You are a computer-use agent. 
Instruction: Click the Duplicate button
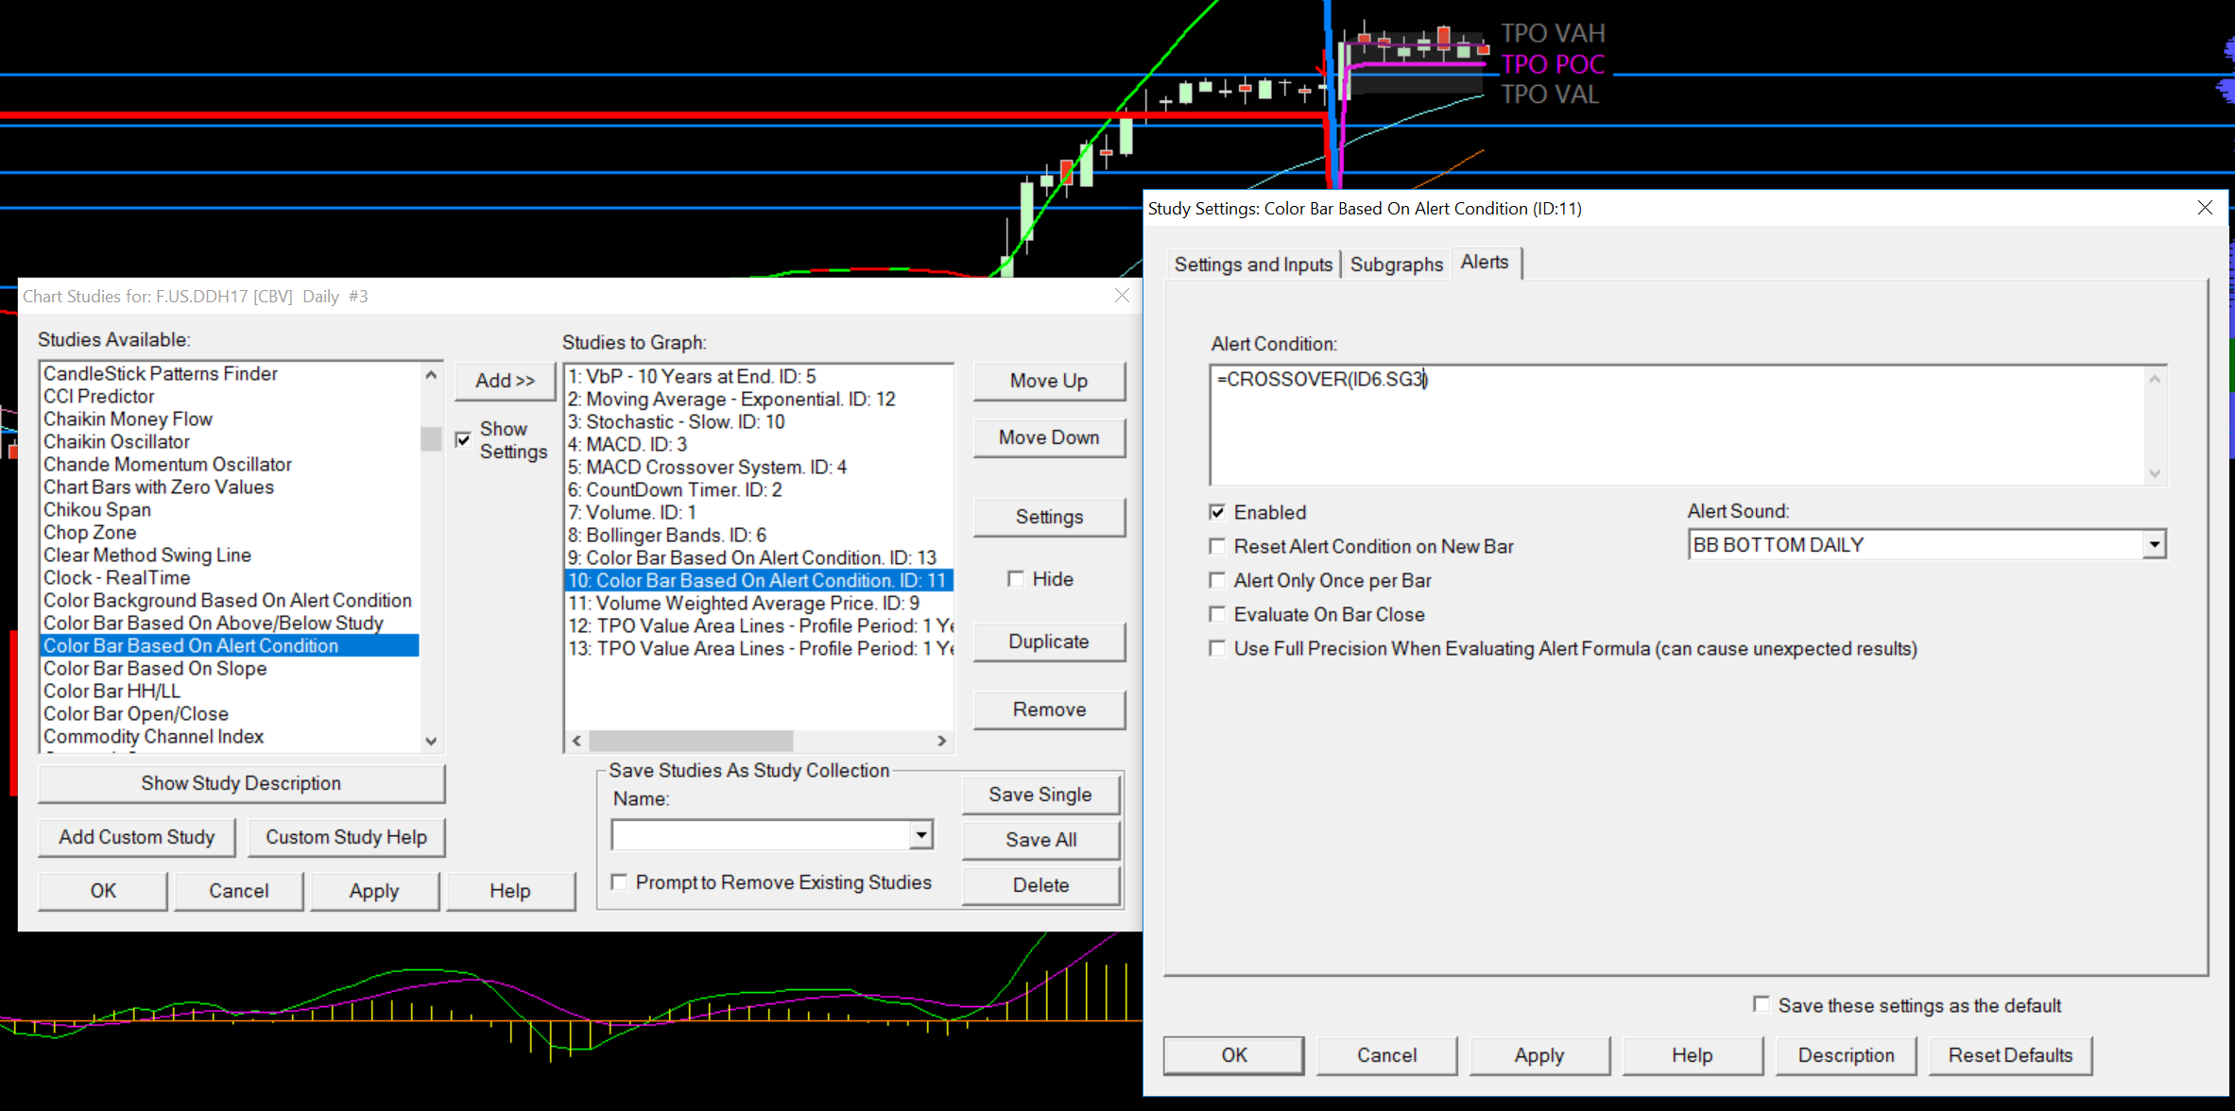tap(1048, 641)
